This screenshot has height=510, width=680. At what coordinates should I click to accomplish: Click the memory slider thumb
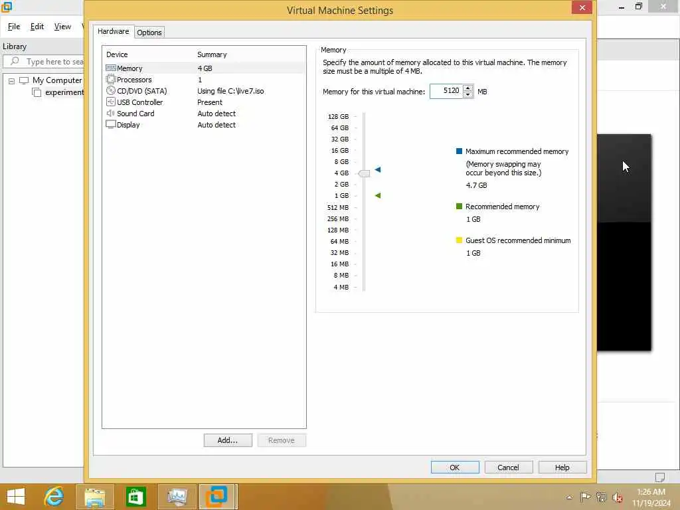click(364, 173)
